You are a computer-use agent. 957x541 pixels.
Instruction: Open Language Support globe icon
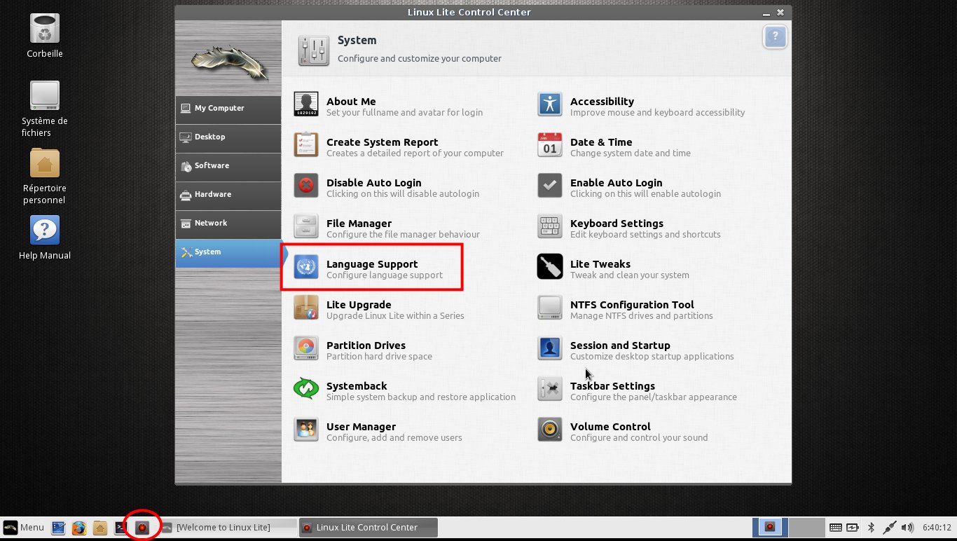click(x=306, y=267)
